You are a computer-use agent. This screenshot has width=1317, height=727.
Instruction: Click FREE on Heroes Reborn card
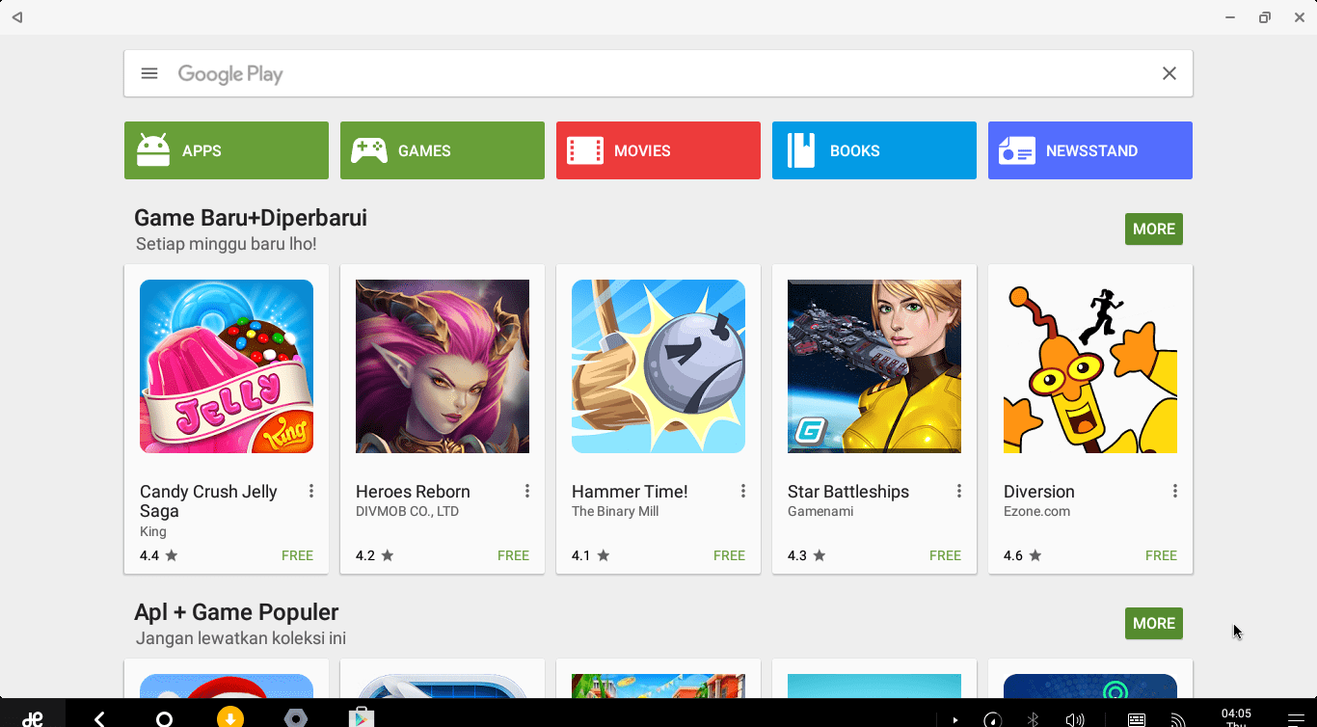tap(513, 555)
